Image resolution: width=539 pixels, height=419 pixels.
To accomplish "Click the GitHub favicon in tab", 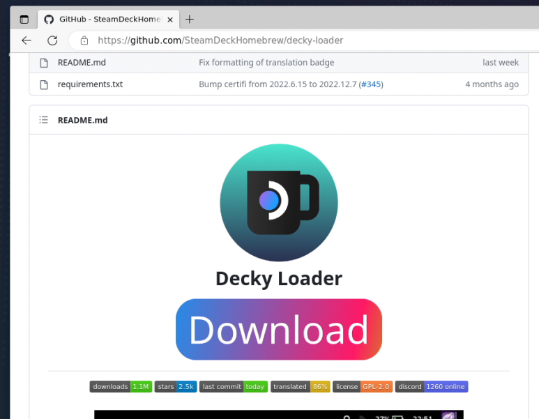I will pyautogui.click(x=49, y=20).
